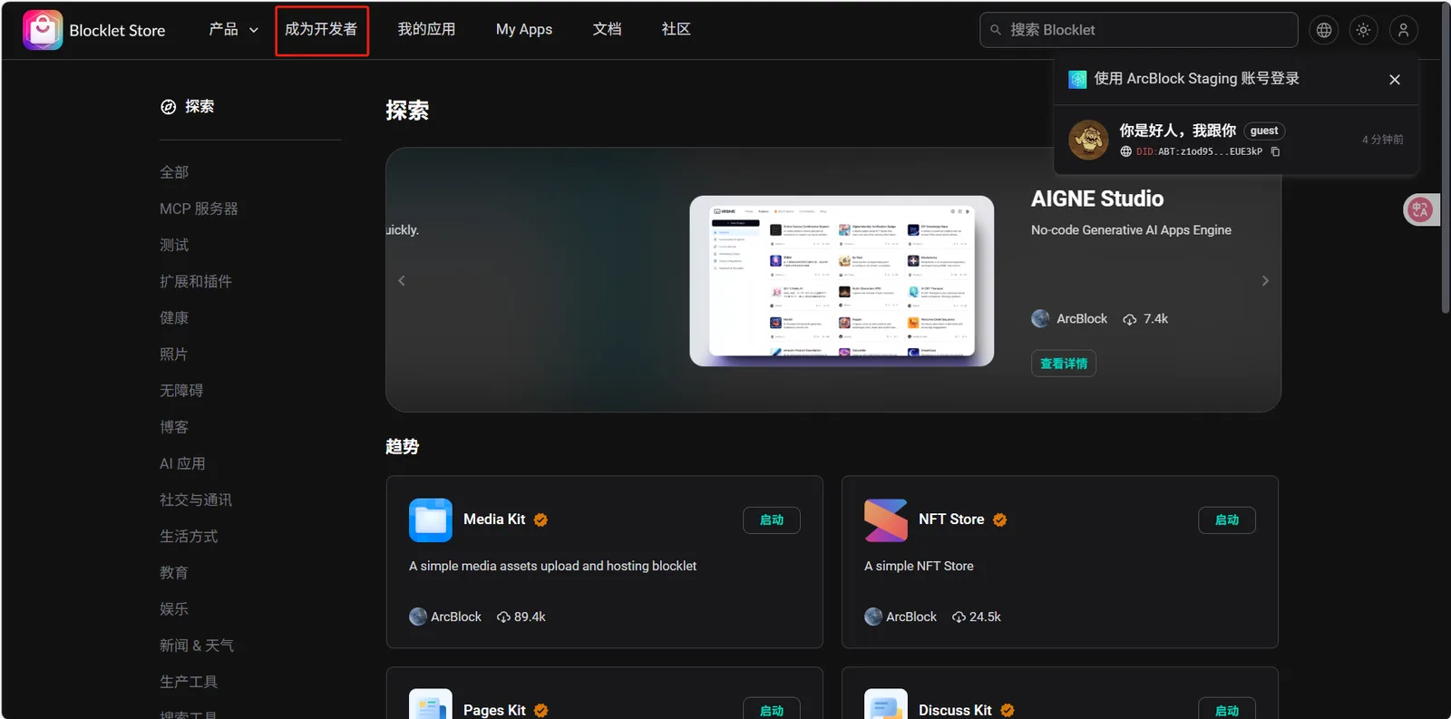Viewport: 1451px width, 719px height.
Task: Select the 全部 category
Action: pos(174,172)
